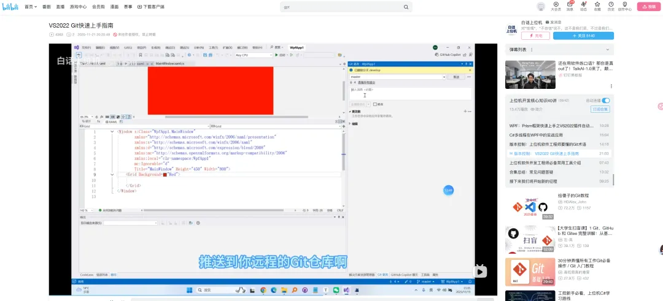Open the 30分钟弄懂所有工作Git必备操作 video thumbnail

530,272
